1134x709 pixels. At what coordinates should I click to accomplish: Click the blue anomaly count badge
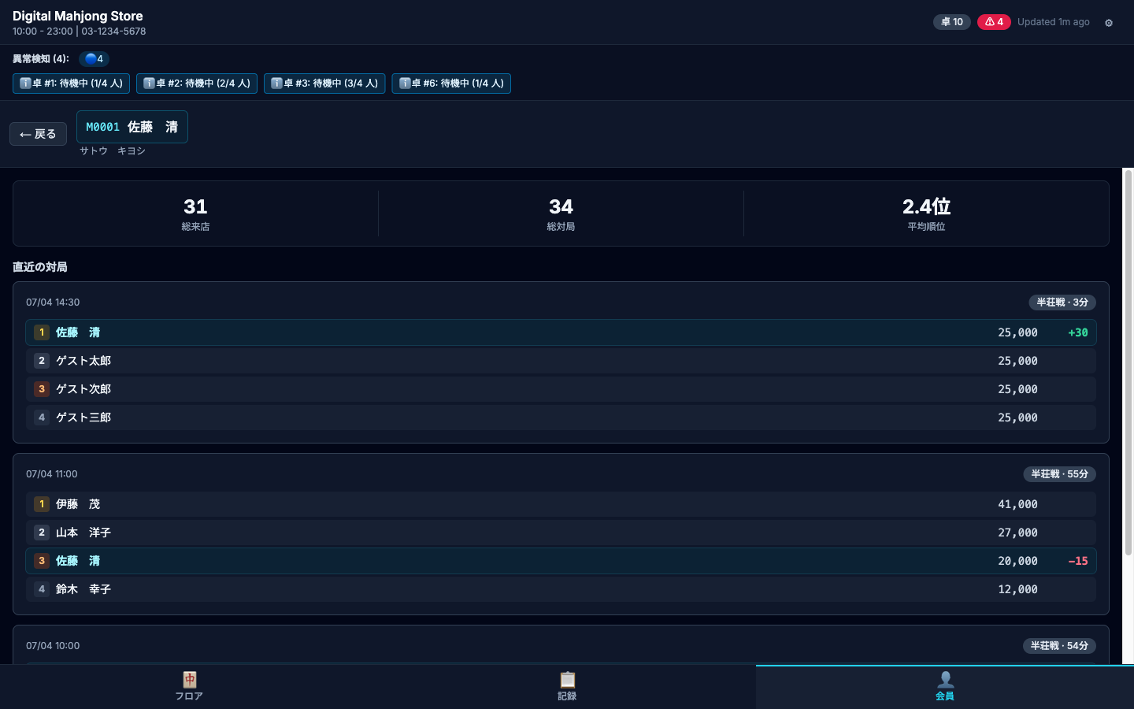(94, 59)
